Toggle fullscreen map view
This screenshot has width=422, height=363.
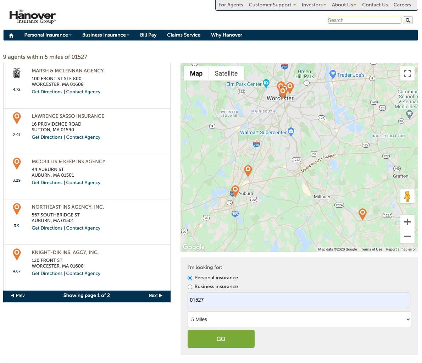pyautogui.click(x=407, y=73)
